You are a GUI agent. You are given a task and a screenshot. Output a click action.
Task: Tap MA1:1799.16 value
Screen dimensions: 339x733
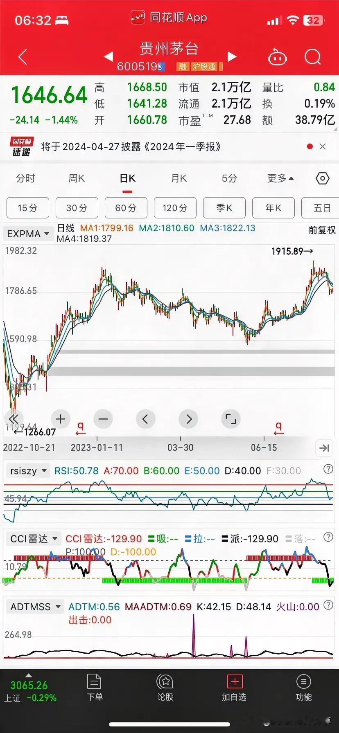click(107, 228)
